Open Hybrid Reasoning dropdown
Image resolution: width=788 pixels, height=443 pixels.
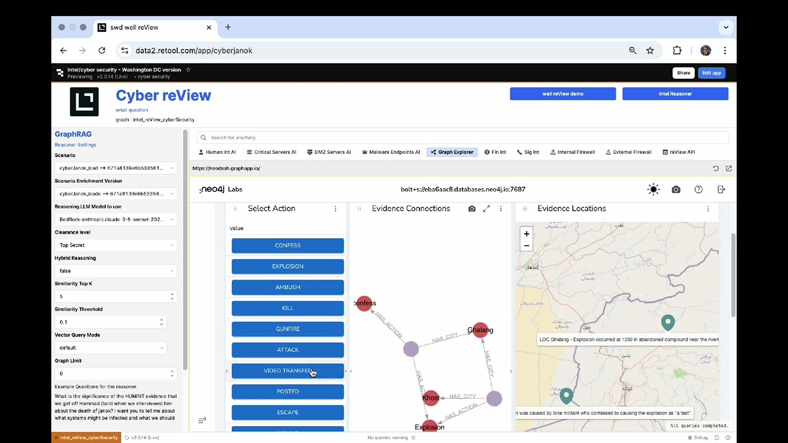tap(116, 271)
